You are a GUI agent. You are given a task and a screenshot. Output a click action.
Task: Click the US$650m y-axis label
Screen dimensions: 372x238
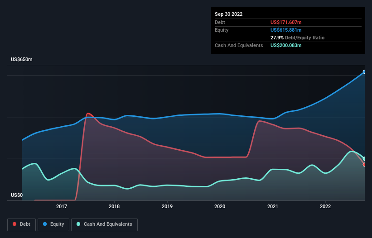click(22, 59)
